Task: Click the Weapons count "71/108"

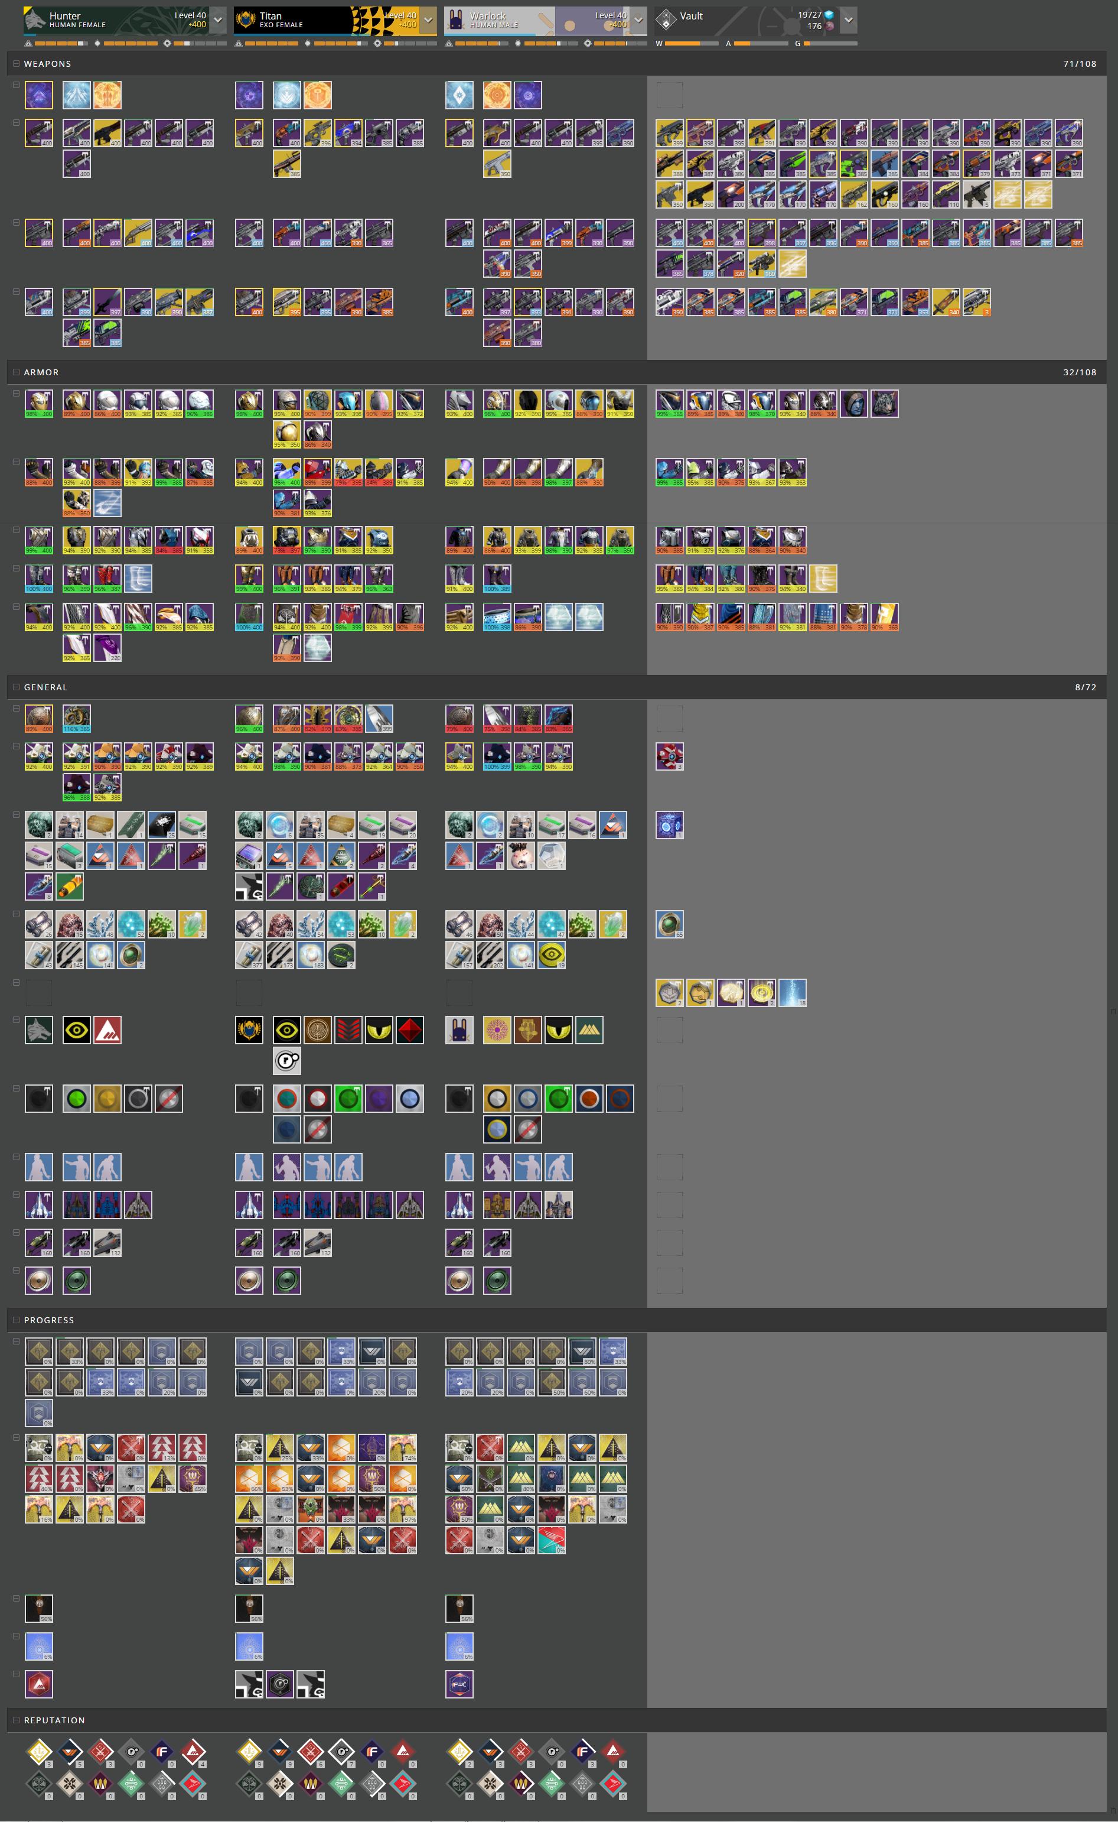Action: (x=1080, y=64)
